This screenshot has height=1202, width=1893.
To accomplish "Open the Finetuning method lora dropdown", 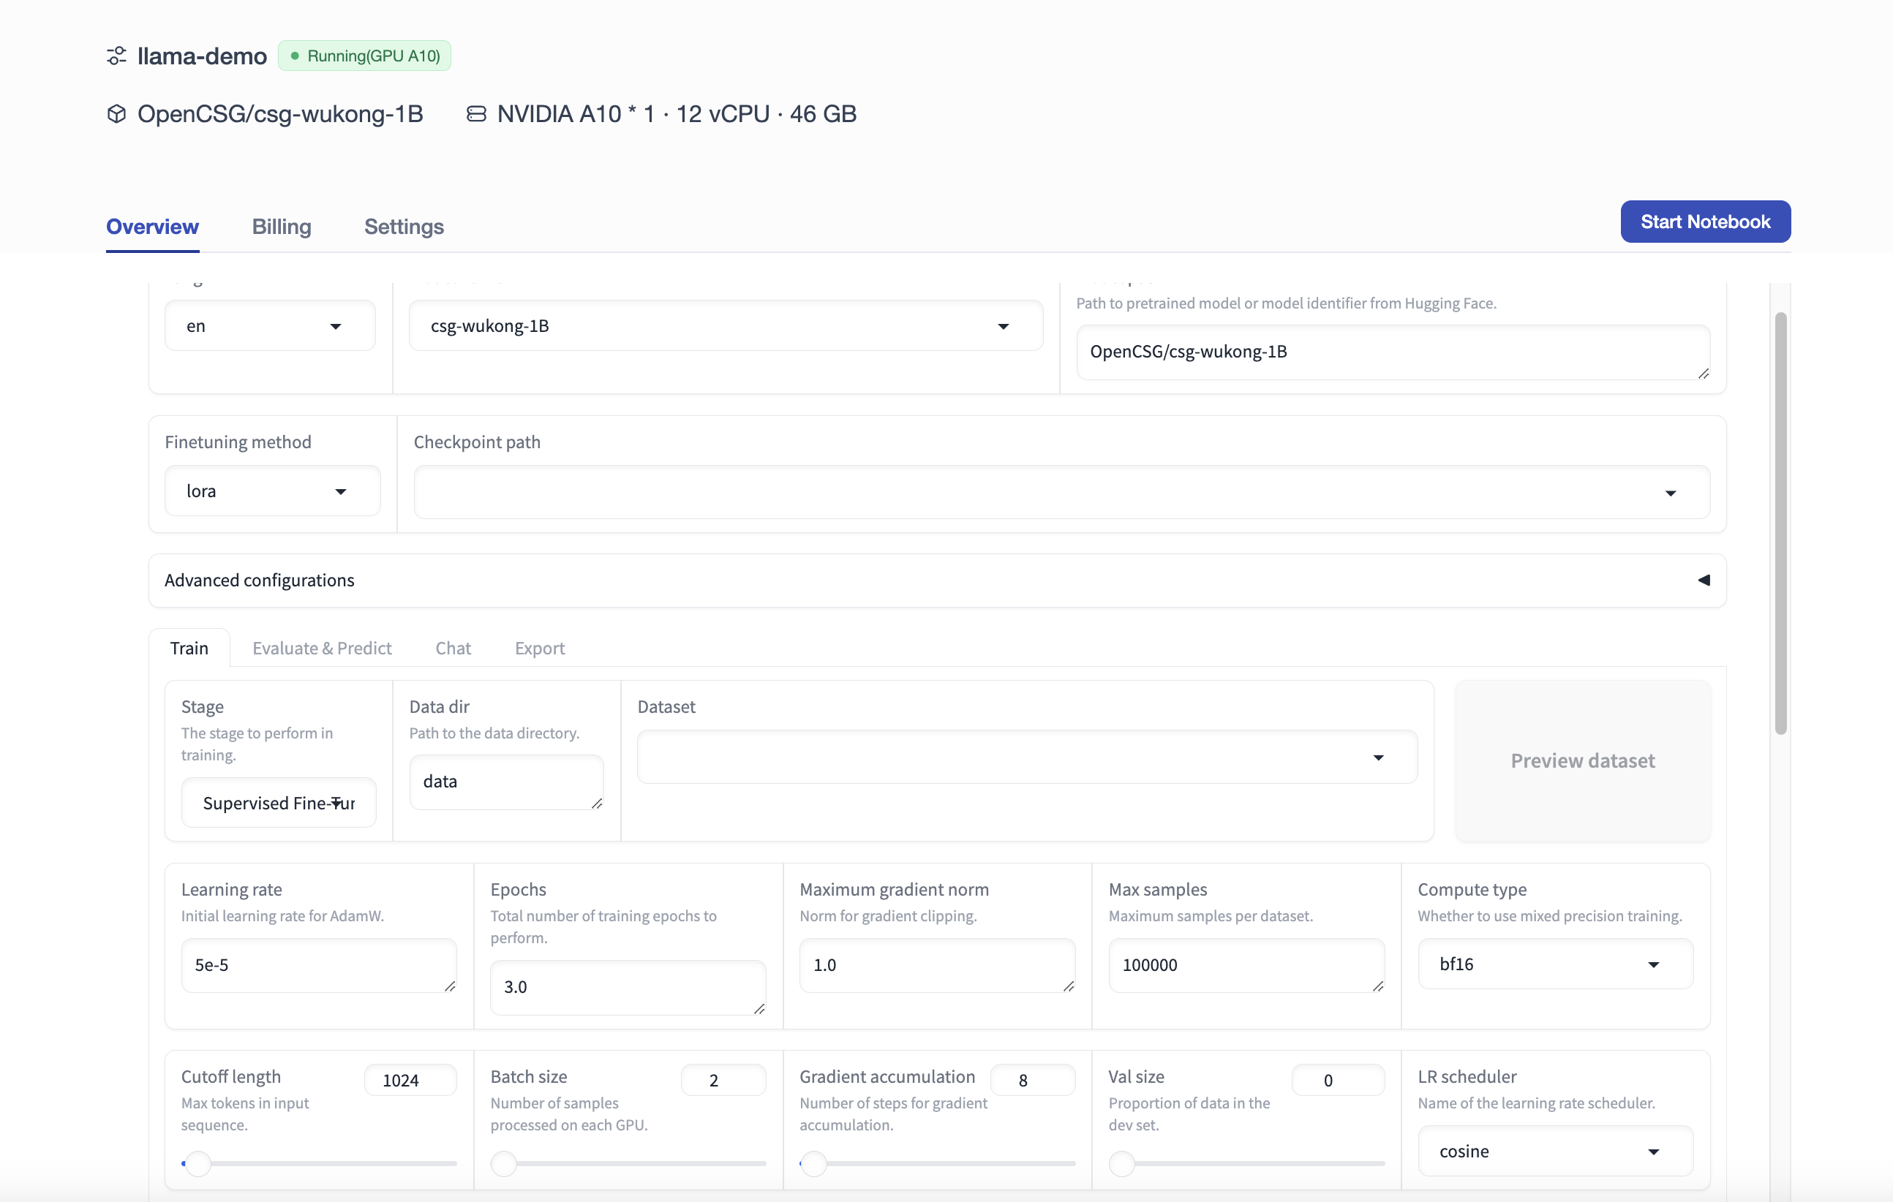I will point(272,491).
